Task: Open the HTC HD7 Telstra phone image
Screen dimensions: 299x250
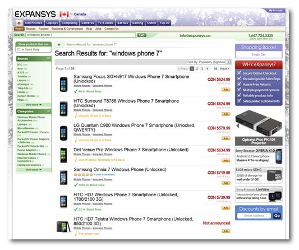Action: point(63,227)
